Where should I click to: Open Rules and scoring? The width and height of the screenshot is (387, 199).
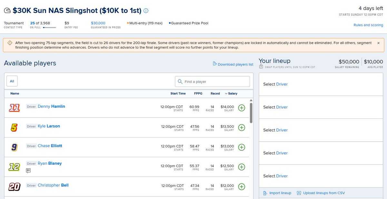368,25
